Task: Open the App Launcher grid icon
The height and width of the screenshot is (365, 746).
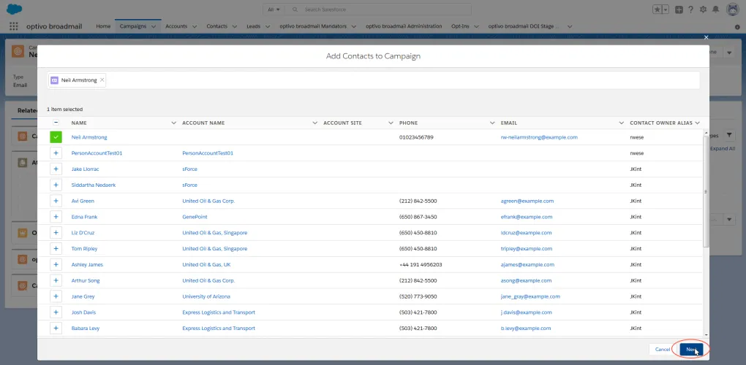Action: 13,26
